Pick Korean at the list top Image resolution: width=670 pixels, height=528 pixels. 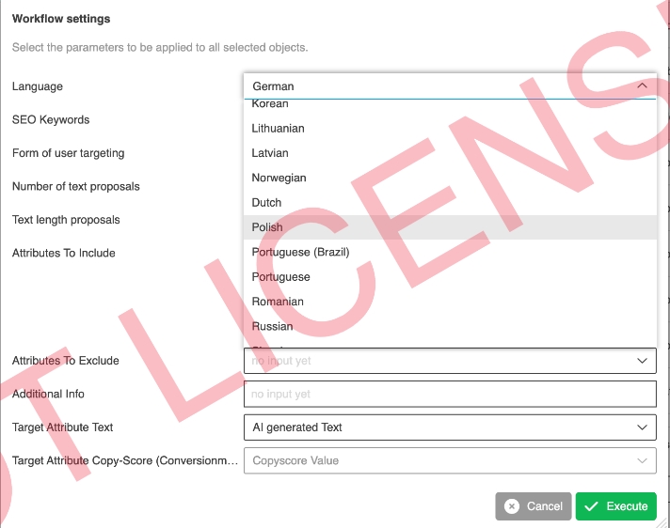click(x=270, y=104)
